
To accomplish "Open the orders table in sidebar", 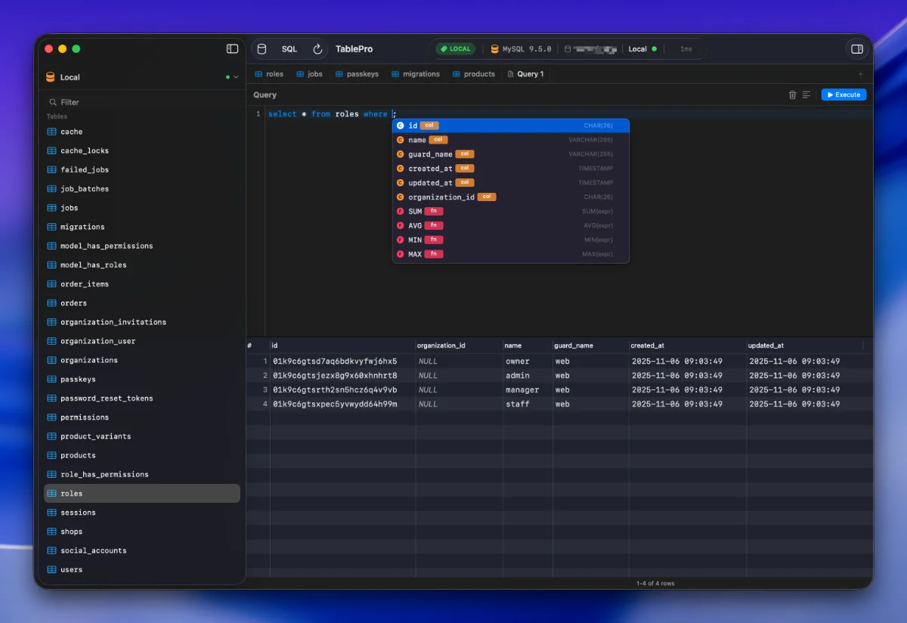I will [x=73, y=303].
